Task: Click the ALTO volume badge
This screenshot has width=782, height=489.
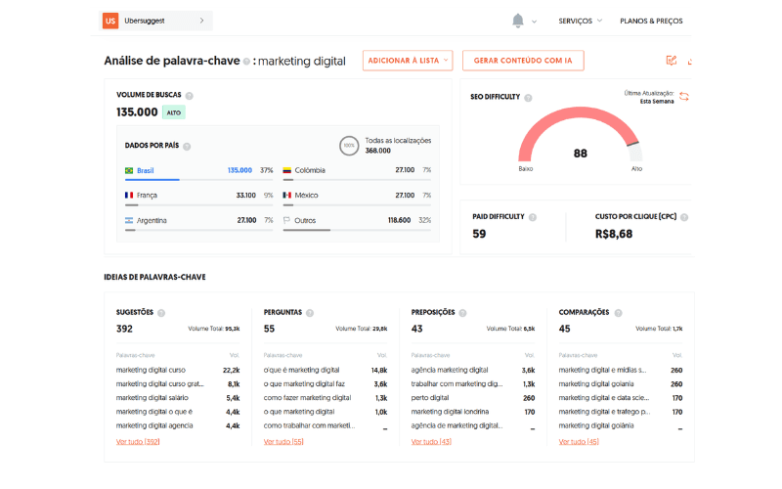Action: [174, 112]
